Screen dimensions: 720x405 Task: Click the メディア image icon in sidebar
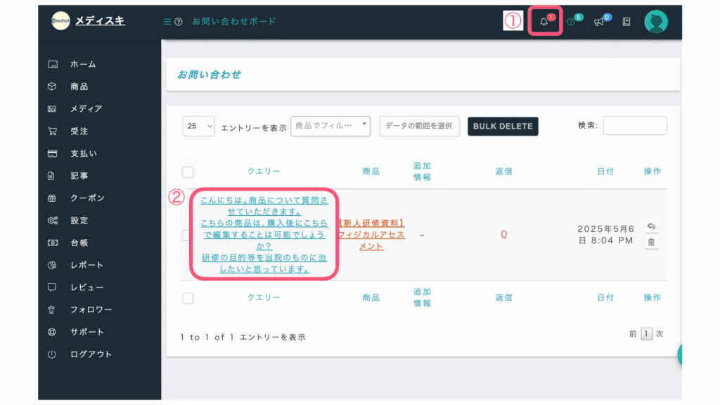[52, 109]
